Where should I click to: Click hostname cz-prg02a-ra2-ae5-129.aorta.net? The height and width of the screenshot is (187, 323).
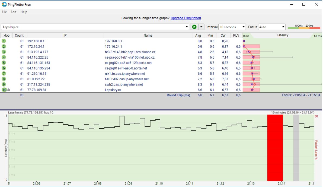128,63
